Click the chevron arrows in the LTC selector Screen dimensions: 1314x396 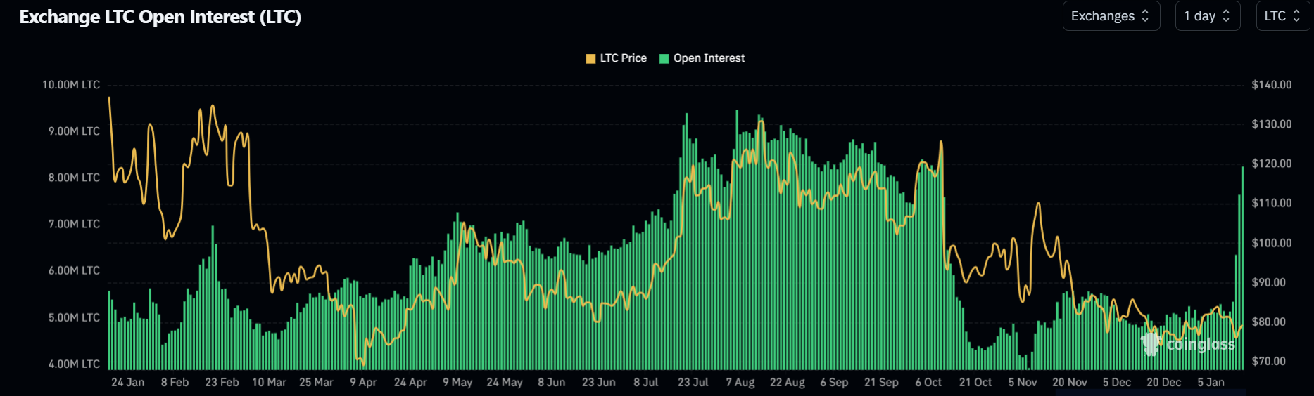coord(1296,16)
